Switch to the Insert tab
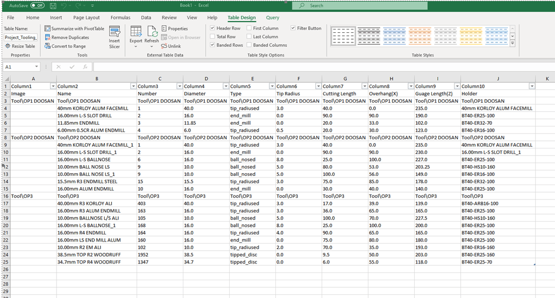Screen dimensions: 555x298 (56, 18)
